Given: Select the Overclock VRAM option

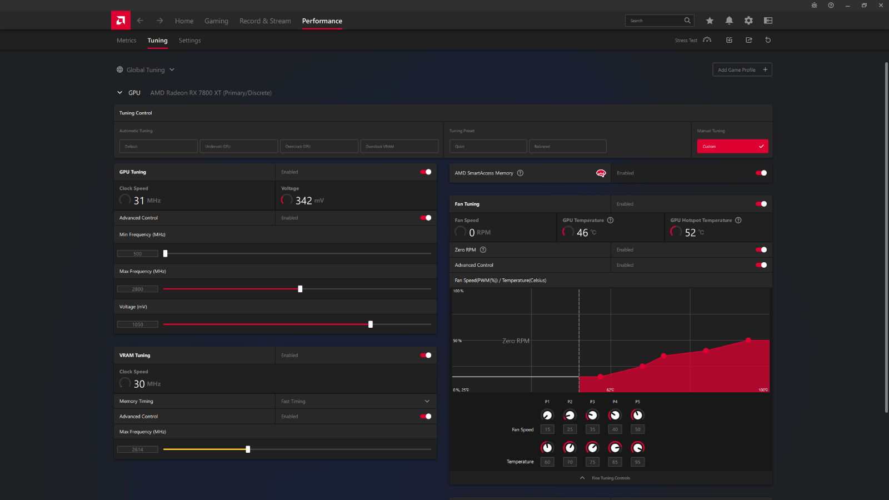Looking at the screenshot, I should pyautogui.click(x=399, y=146).
